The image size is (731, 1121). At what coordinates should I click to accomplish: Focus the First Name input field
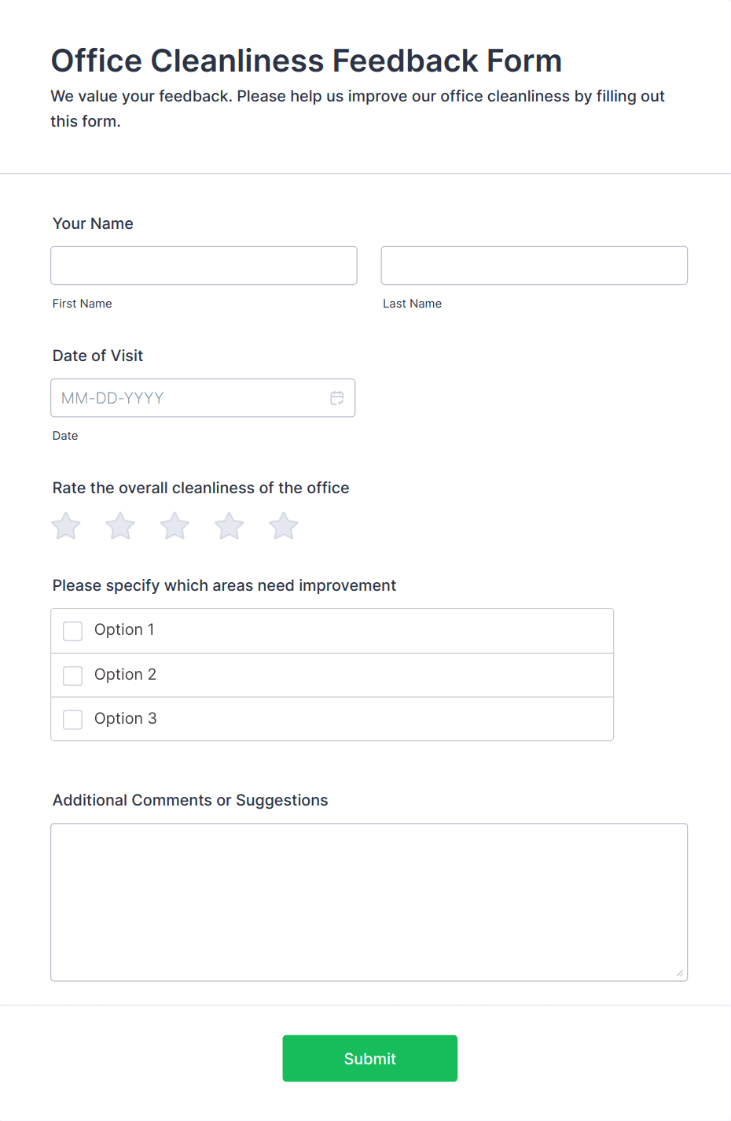[204, 265]
